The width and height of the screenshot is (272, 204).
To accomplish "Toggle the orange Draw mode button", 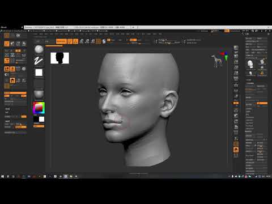I will coord(76,41).
